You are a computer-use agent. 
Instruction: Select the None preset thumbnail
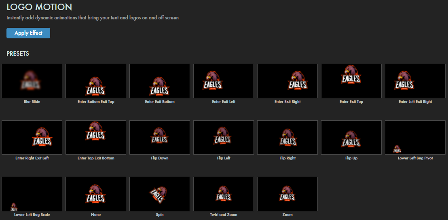click(x=96, y=194)
